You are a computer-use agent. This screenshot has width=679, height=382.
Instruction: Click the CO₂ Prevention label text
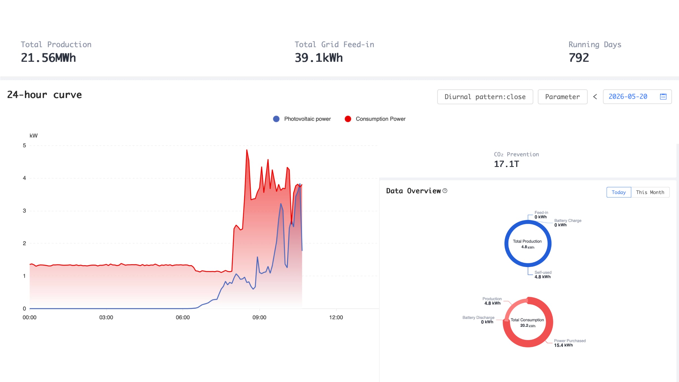517,154
